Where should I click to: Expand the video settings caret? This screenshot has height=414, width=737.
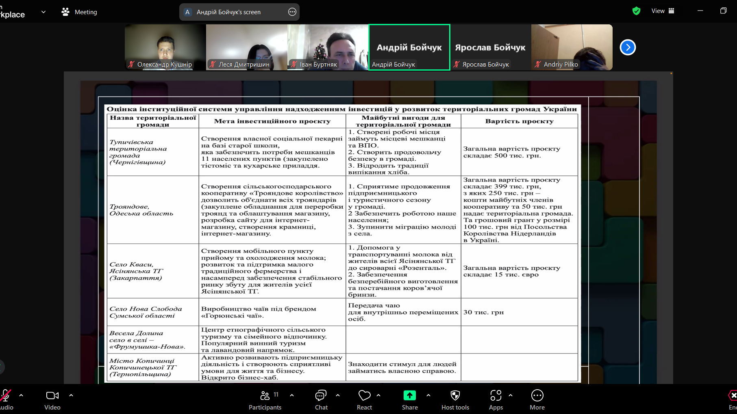[x=71, y=395]
